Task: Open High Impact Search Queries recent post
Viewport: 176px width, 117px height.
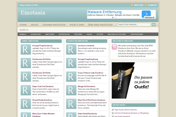Action: coord(126,110)
